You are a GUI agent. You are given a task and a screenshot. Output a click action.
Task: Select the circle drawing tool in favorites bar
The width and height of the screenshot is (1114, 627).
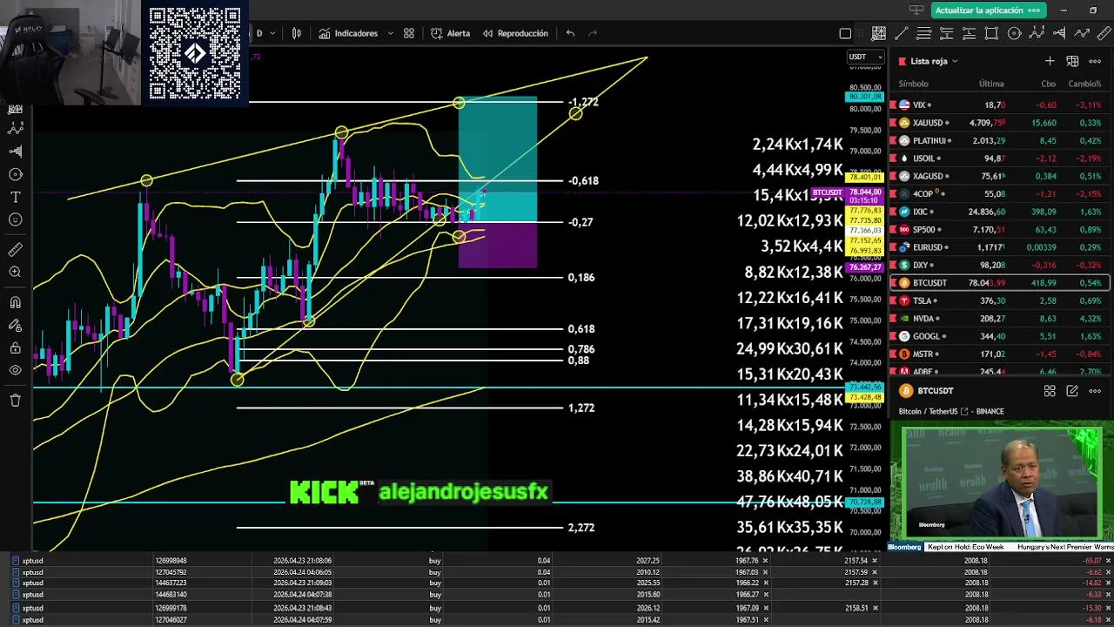tap(1014, 33)
